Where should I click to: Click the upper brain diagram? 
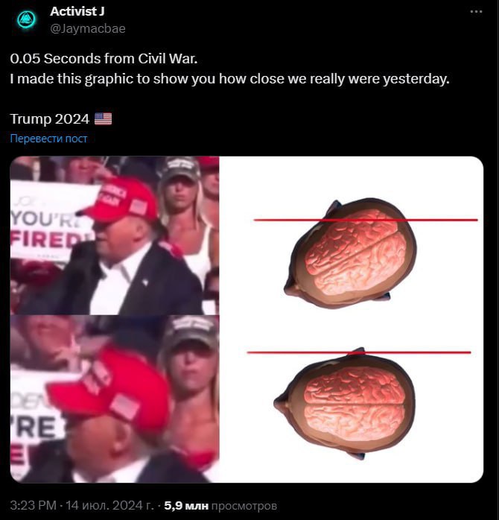pos(351,253)
